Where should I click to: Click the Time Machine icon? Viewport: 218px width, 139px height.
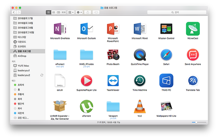(140, 81)
